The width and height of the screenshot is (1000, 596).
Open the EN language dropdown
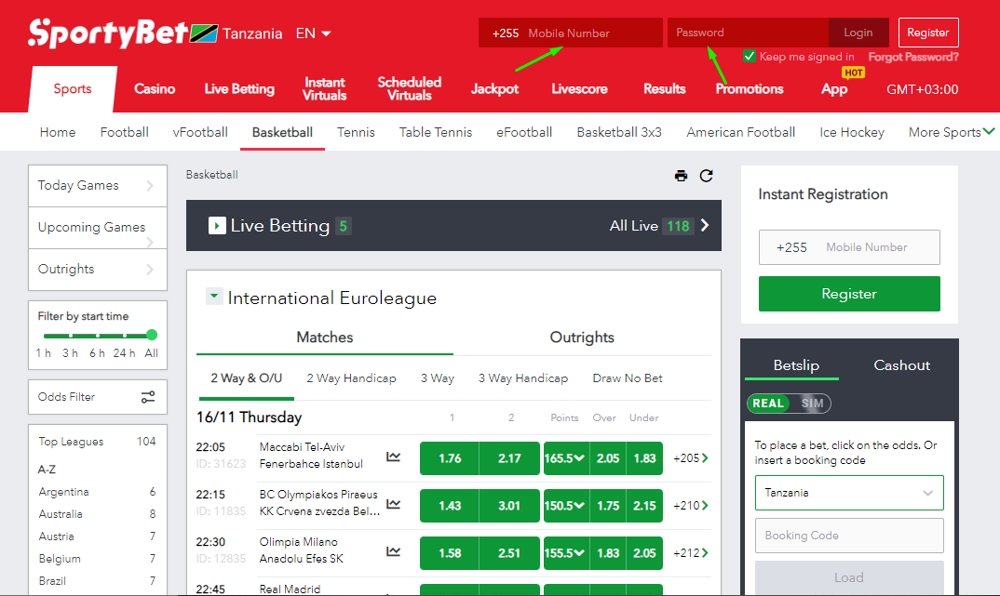click(x=313, y=33)
